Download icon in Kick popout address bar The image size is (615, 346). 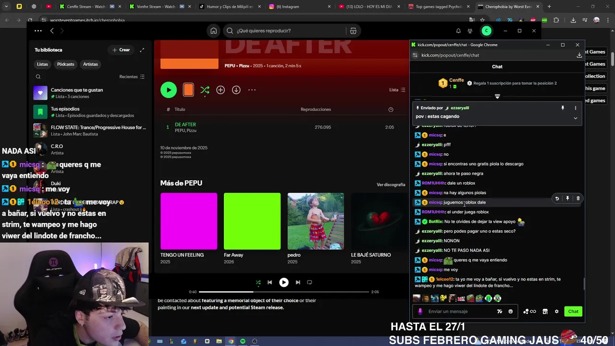click(579, 55)
